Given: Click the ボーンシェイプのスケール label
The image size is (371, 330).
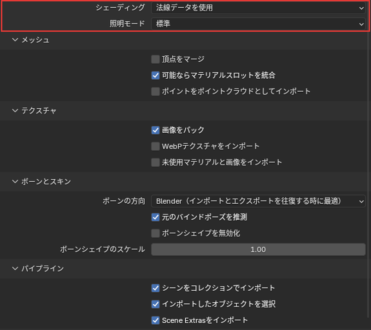Looking at the screenshot, I should [102, 249].
